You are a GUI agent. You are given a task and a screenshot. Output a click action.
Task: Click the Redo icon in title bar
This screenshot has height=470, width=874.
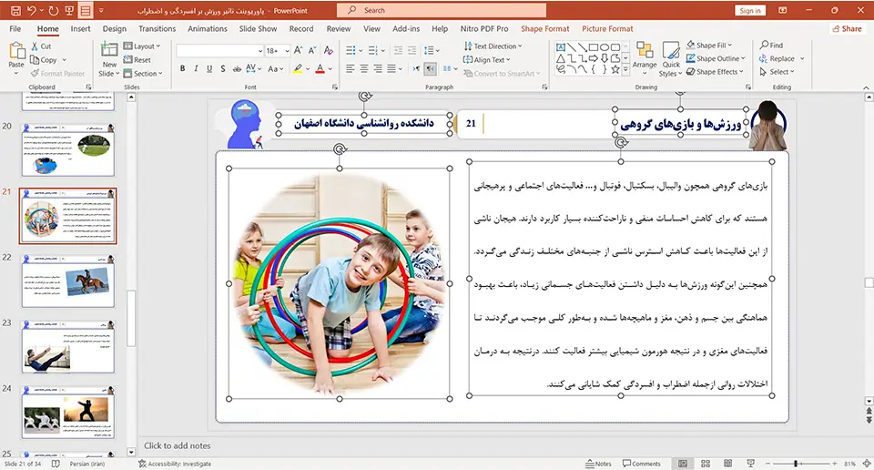click(53, 11)
